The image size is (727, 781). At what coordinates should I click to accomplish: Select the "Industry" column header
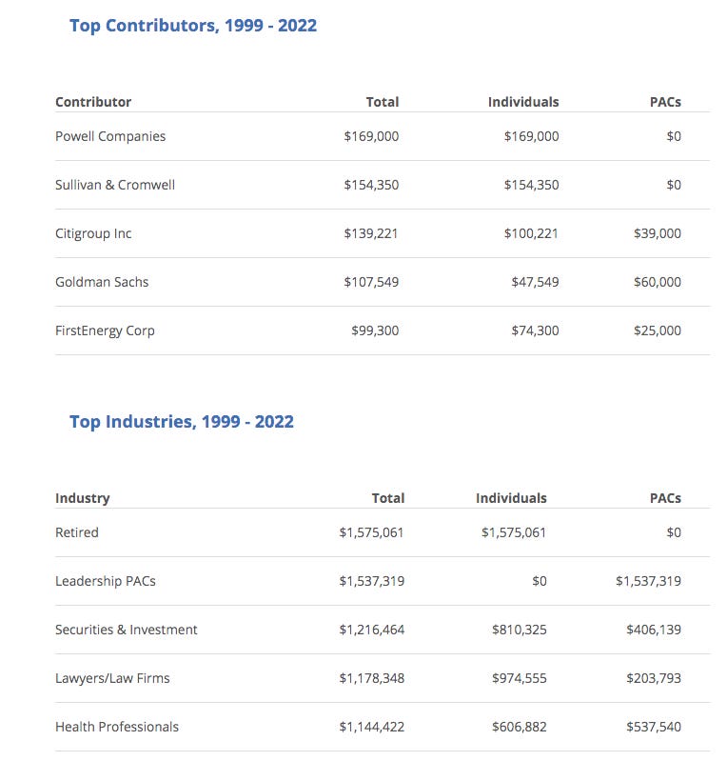[x=83, y=498]
